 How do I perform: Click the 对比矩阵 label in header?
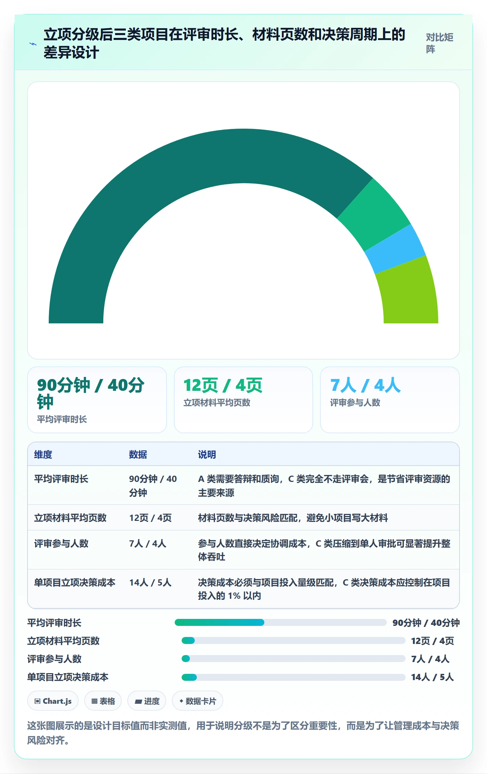click(x=439, y=43)
